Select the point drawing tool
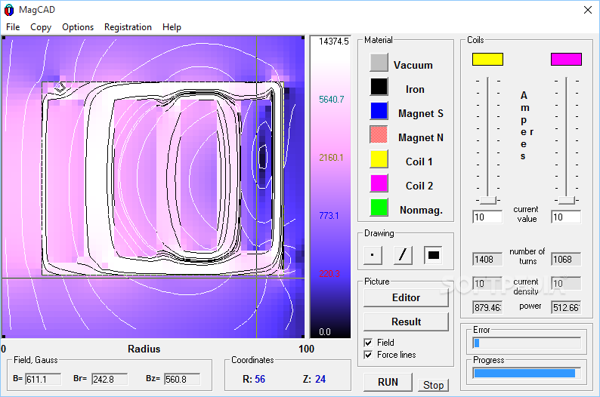 pos(373,255)
